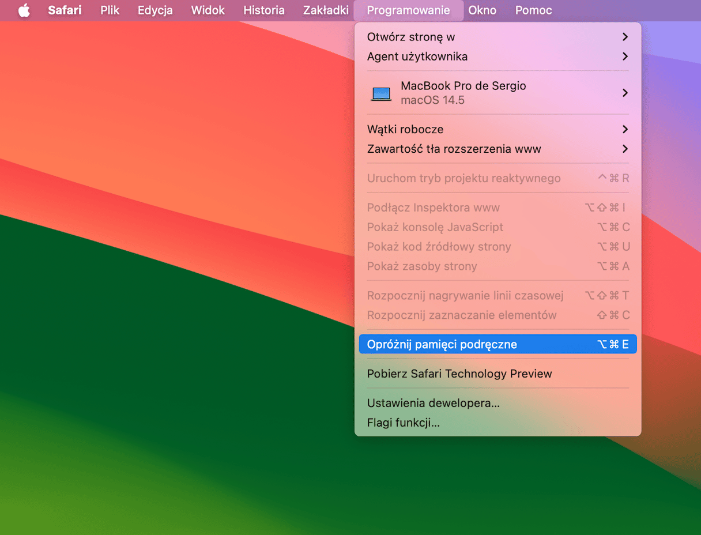This screenshot has width=701, height=535.
Task: Open the Pomoc menu
Action: pyautogui.click(x=533, y=10)
